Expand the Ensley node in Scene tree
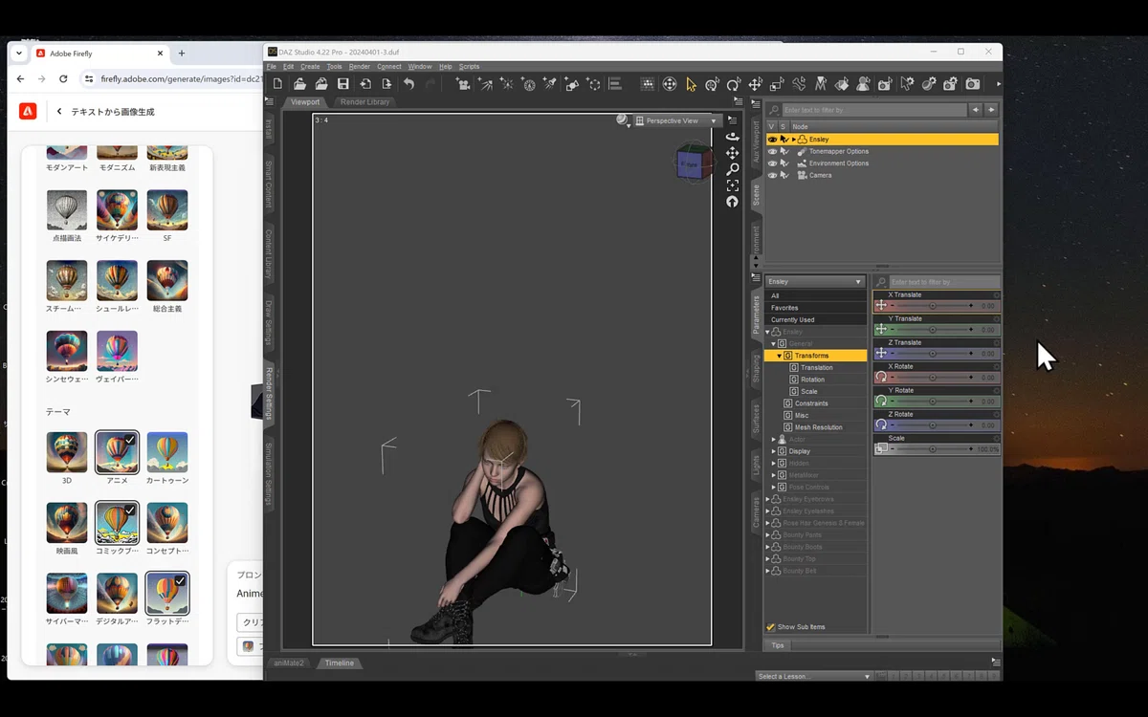 click(793, 140)
